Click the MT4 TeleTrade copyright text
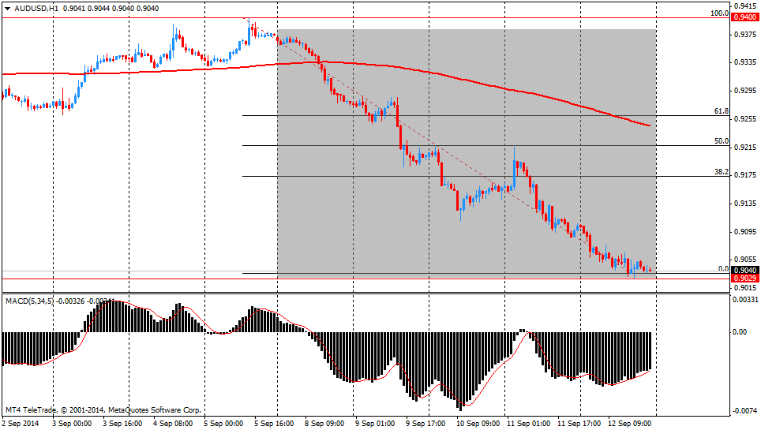The height and width of the screenshot is (430, 761). tap(103, 410)
